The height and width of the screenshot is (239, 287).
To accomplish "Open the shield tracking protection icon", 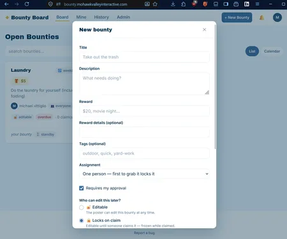I will [50, 4].
